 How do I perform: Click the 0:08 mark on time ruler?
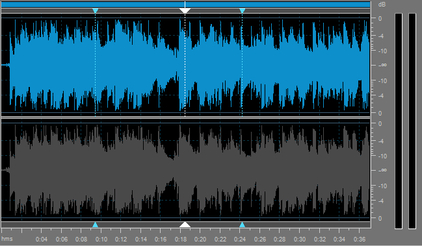click(81, 239)
